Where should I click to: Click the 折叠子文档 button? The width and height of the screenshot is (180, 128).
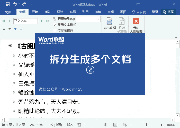[122, 25]
